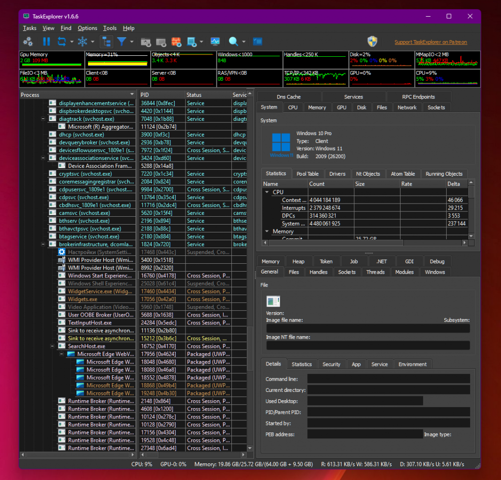The height and width of the screenshot is (480, 501).
Task: Toggle the funnel filter button
Action: [121, 42]
